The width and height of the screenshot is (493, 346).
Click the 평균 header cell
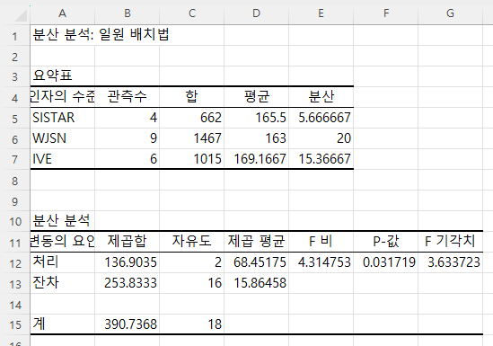(x=256, y=96)
